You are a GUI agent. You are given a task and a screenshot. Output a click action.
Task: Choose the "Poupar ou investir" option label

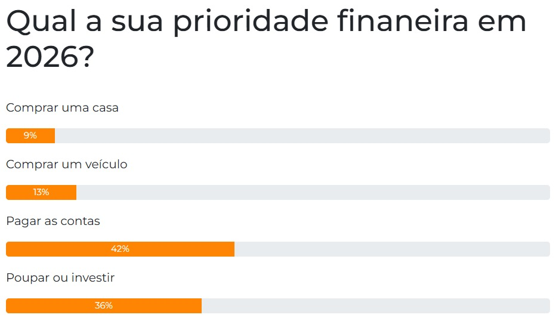pyautogui.click(x=60, y=277)
